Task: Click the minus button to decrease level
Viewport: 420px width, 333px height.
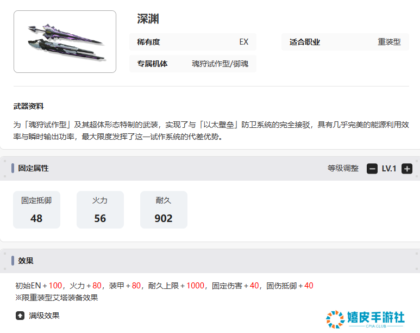Action: coord(372,169)
